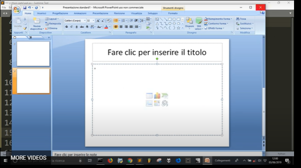This screenshot has width=301, height=168.
Task: Click the Office round button
Action: click(17, 10)
